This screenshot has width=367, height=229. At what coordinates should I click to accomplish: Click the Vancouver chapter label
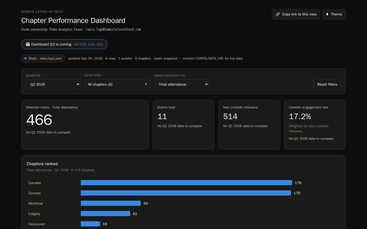[37, 224]
